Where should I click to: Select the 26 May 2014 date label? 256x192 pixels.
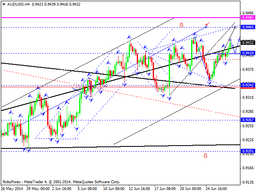(12, 188)
